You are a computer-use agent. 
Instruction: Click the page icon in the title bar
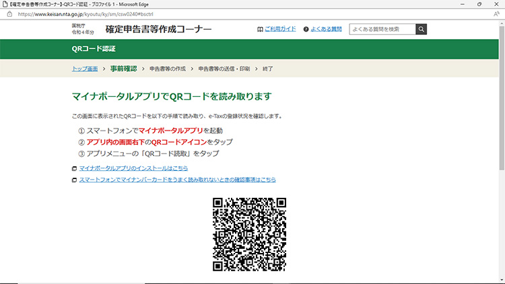click(x=5, y=4)
